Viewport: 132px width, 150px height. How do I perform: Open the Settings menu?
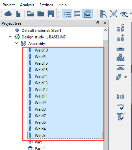(x=46, y=5)
